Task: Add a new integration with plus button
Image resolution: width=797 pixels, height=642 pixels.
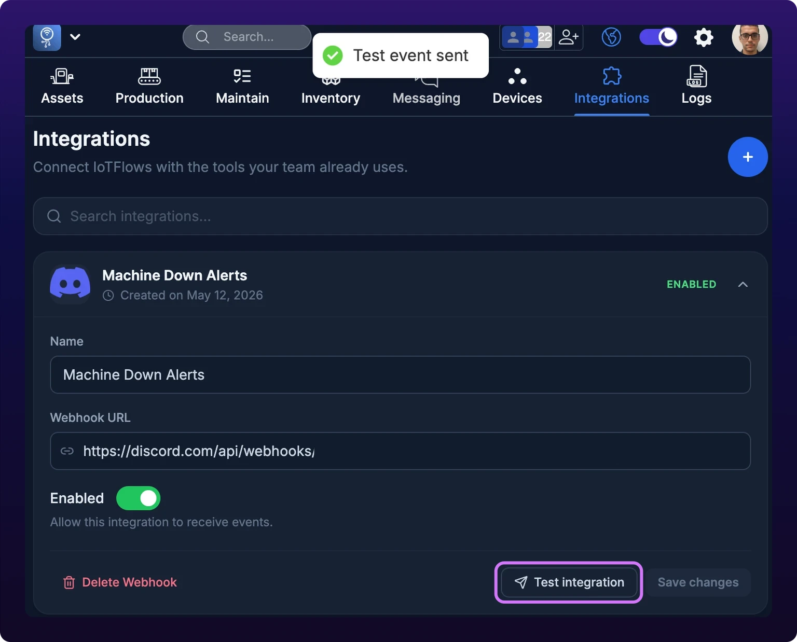Action: click(x=748, y=157)
